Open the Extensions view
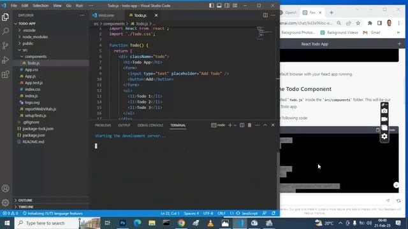The height and width of the screenshot is (229, 408). (5, 74)
